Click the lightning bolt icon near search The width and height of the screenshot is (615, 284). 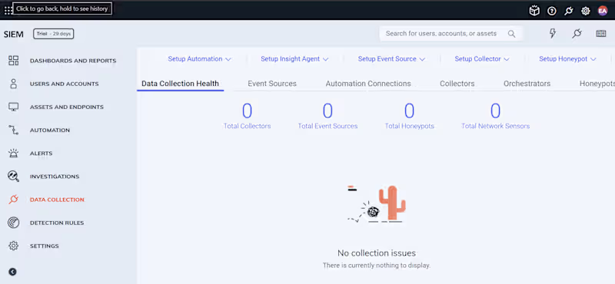(x=553, y=33)
